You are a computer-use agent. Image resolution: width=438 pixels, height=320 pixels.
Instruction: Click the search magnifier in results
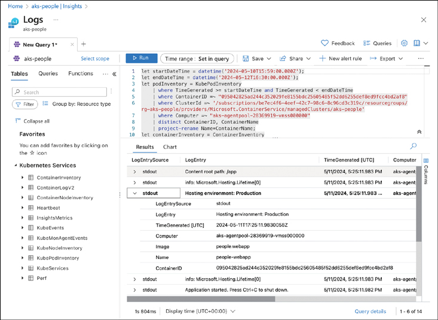click(x=413, y=147)
